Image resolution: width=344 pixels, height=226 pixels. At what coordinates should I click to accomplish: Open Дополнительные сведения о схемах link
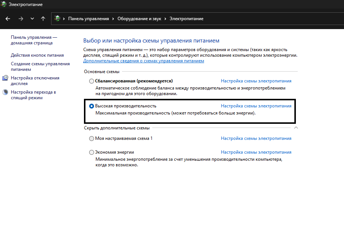pos(144,61)
